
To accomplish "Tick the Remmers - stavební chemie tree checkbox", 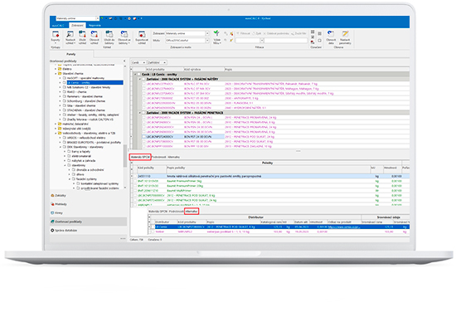I will (65, 96).
